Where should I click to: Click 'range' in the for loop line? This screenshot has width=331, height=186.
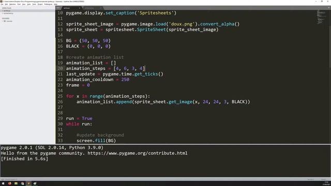pos(96,96)
